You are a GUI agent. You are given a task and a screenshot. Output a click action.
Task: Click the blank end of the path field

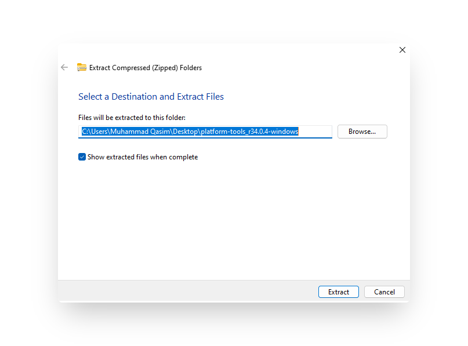(x=316, y=132)
